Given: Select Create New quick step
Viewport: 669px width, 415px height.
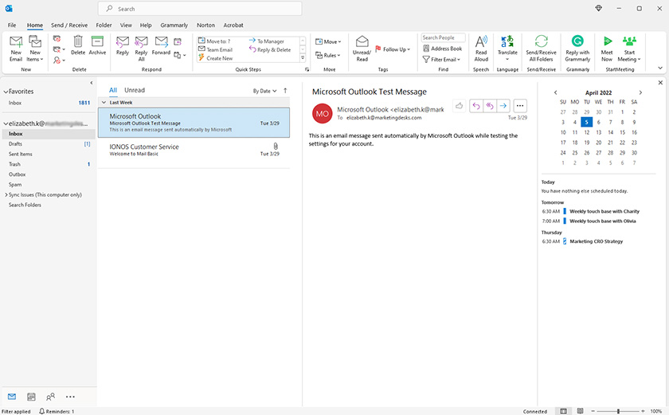Looking at the screenshot, I should pyautogui.click(x=216, y=58).
